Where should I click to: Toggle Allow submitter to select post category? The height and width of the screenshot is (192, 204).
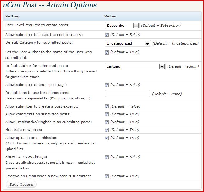pos(107,35)
